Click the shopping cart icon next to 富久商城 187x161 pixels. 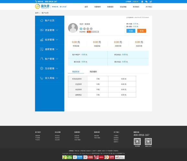pyautogui.click(x=42, y=78)
